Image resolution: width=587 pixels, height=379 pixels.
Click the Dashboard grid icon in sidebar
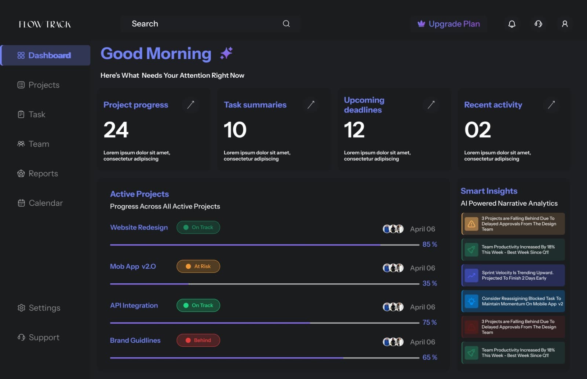21,55
